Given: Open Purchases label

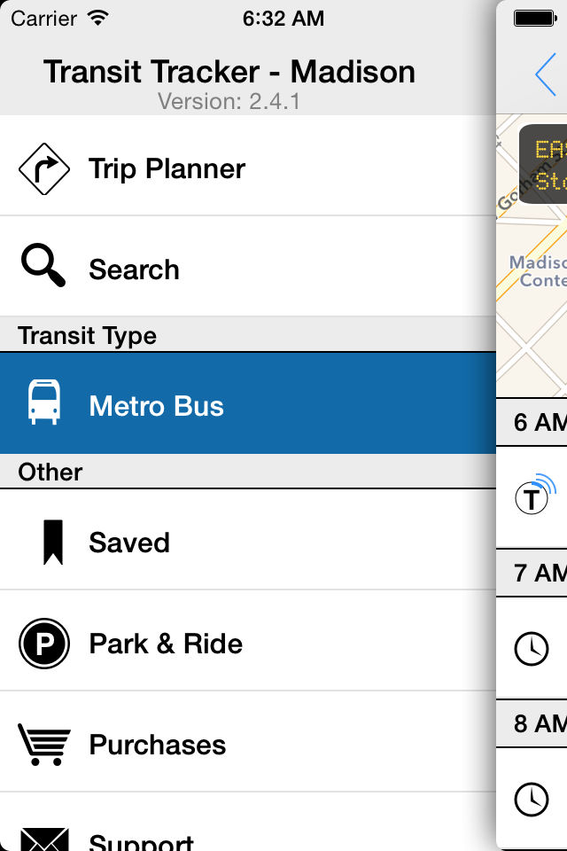Looking at the screenshot, I should 158,745.
